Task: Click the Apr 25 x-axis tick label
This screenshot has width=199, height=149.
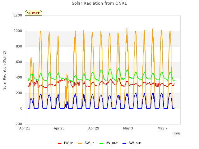Action: click(x=59, y=128)
